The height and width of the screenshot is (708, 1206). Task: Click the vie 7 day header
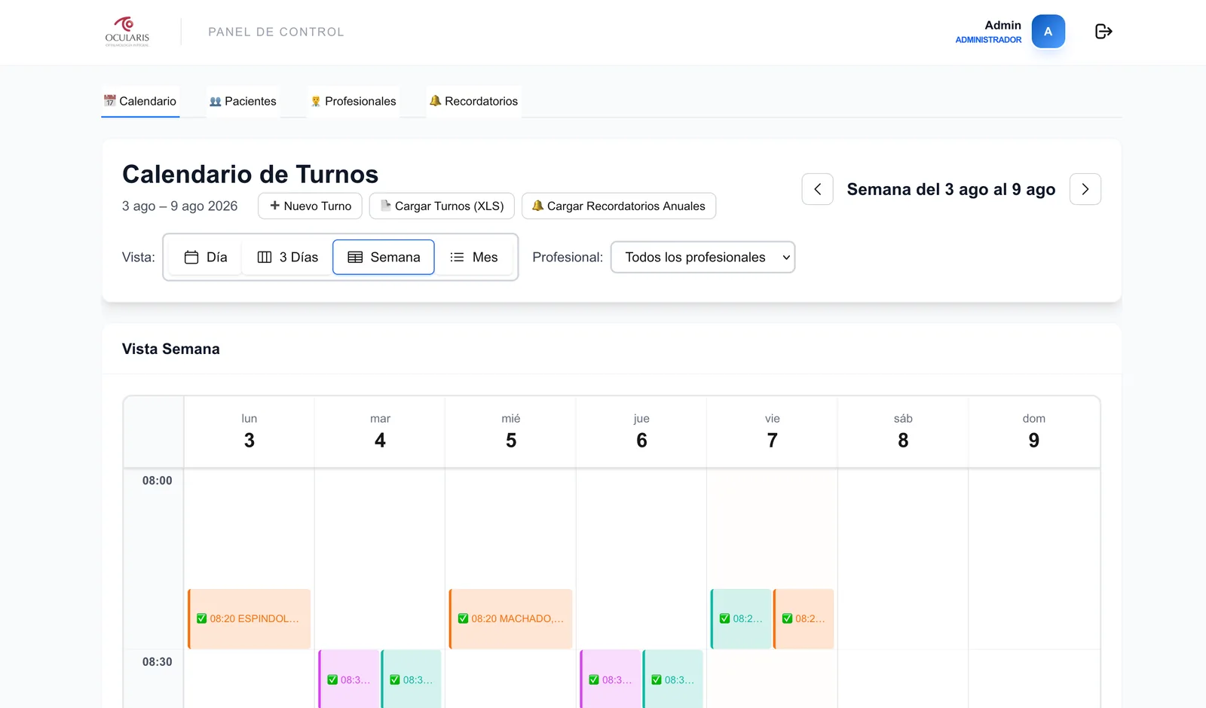click(773, 432)
